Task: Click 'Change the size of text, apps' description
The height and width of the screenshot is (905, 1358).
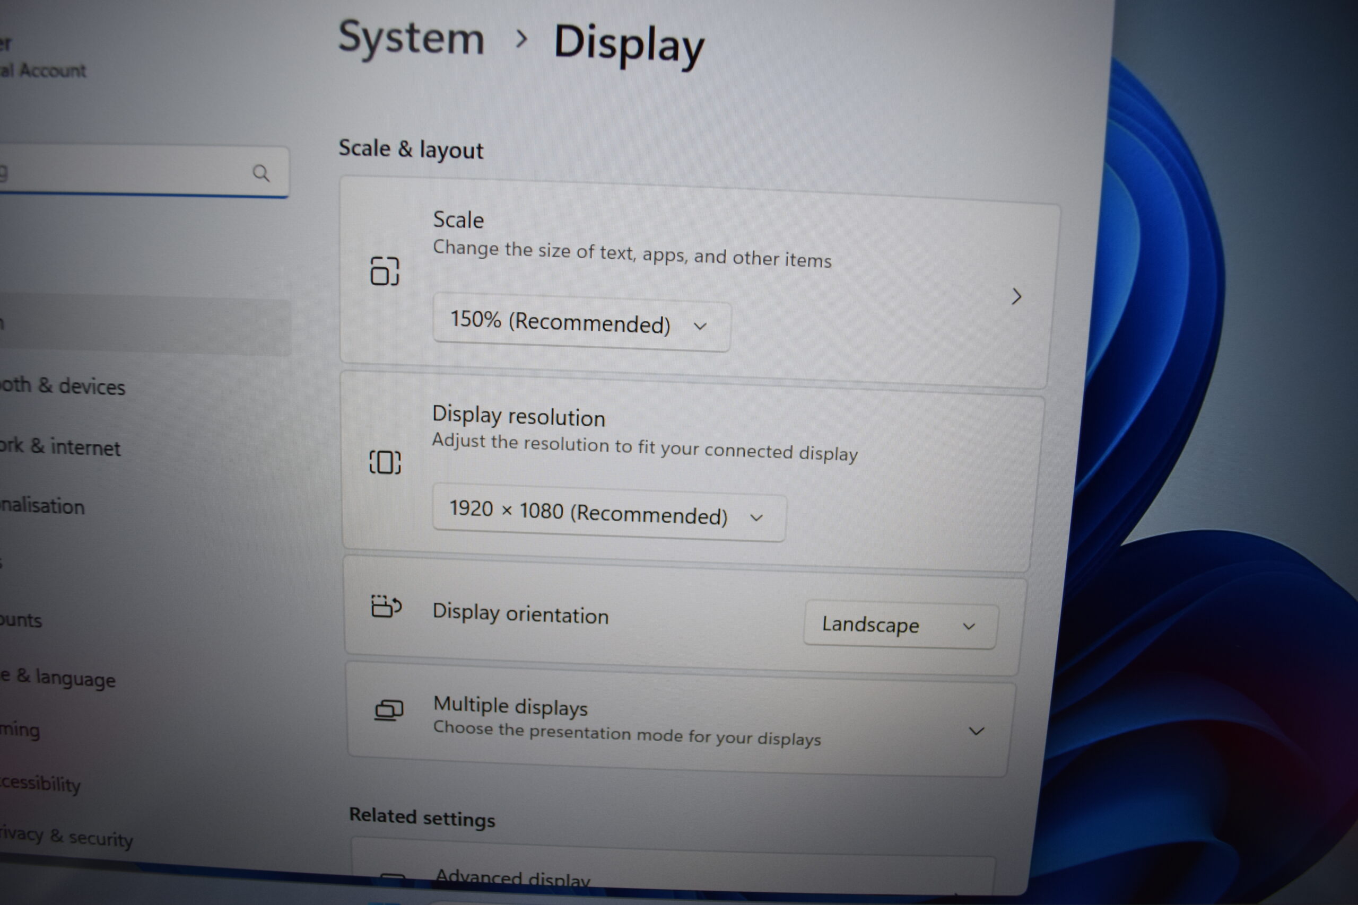Action: pyautogui.click(x=632, y=253)
